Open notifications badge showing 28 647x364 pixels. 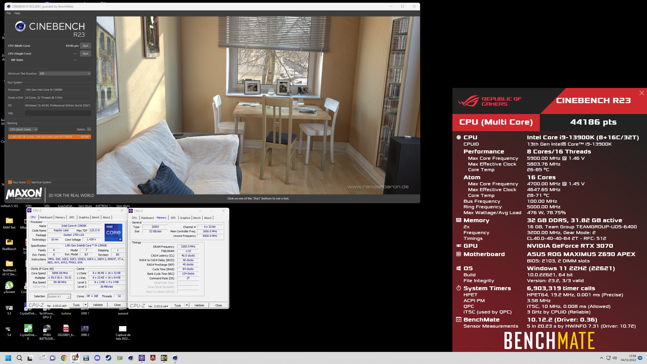(640, 358)
